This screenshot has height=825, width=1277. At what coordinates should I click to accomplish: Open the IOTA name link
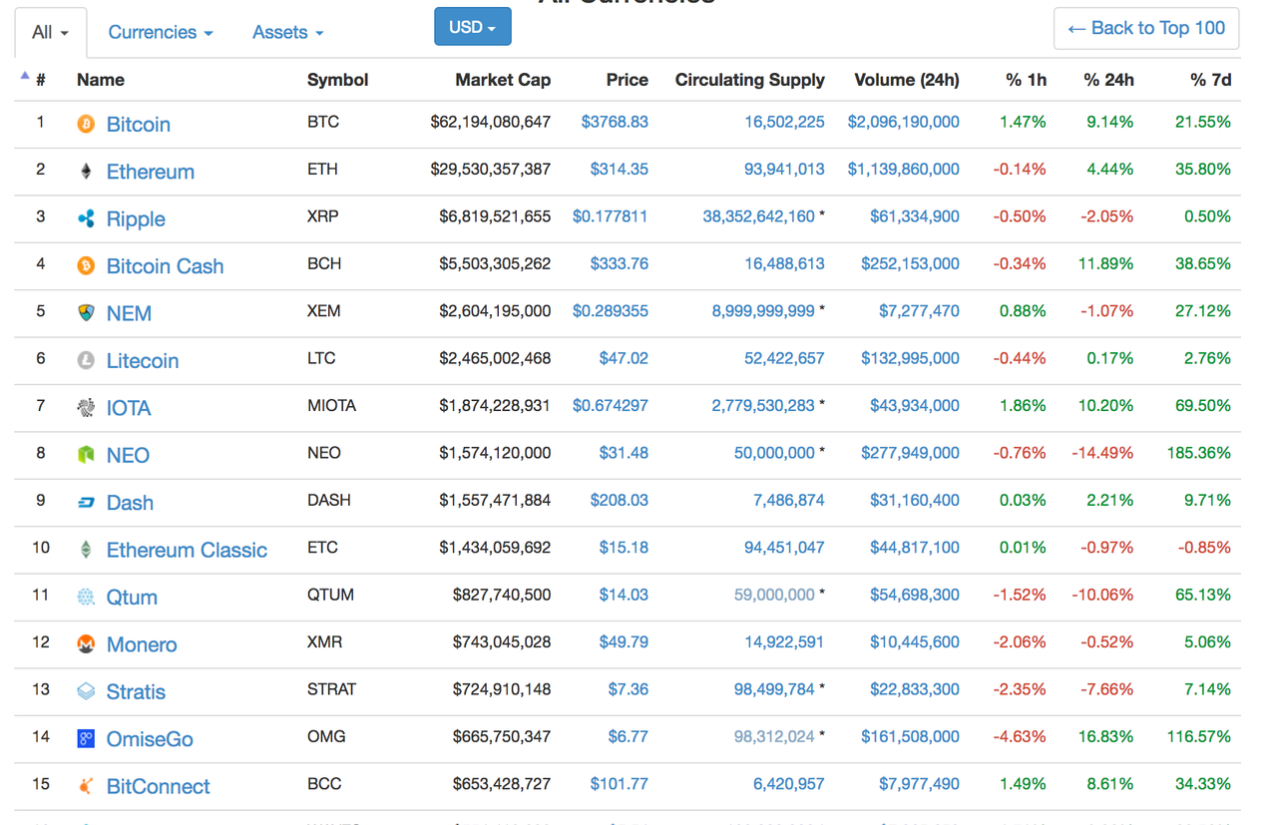(129, 408)
